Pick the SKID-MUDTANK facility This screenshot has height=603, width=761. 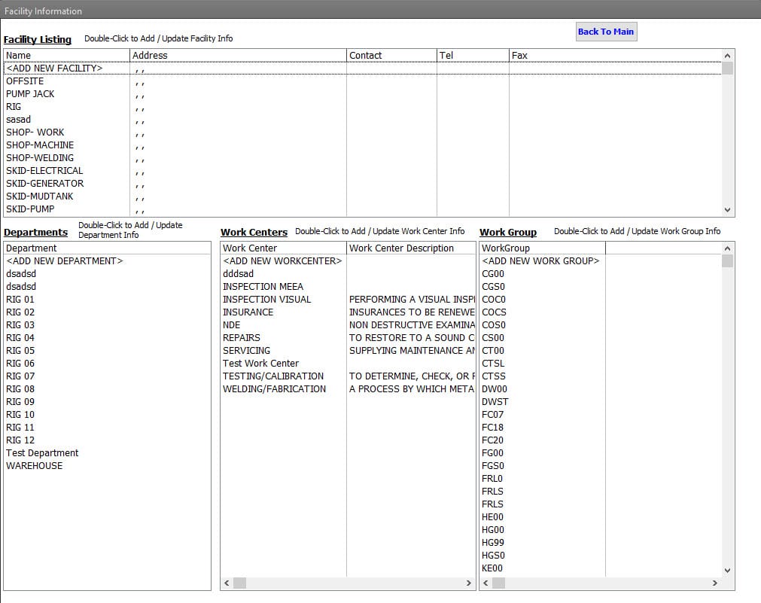tap(363, 196)
